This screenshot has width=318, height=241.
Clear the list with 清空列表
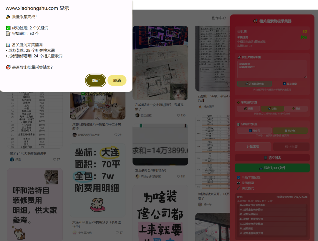pyautogui.click(x=272, y=158)
